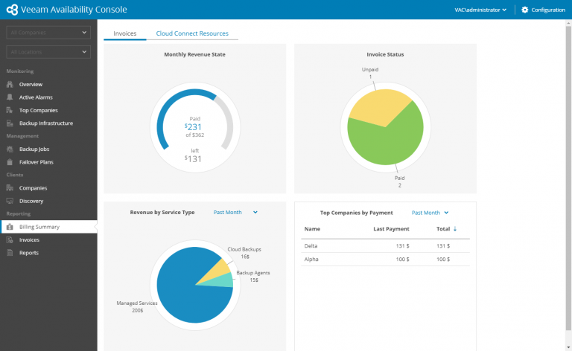Click the Active Alarms bell icon
The height and width of the screenshot is (351, 572).
pyautogui.click(x=10, y=97)
